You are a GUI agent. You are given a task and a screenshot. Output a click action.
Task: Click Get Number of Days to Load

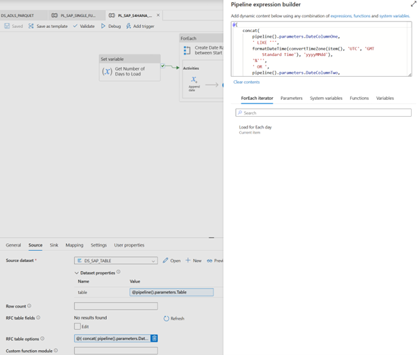130,71
